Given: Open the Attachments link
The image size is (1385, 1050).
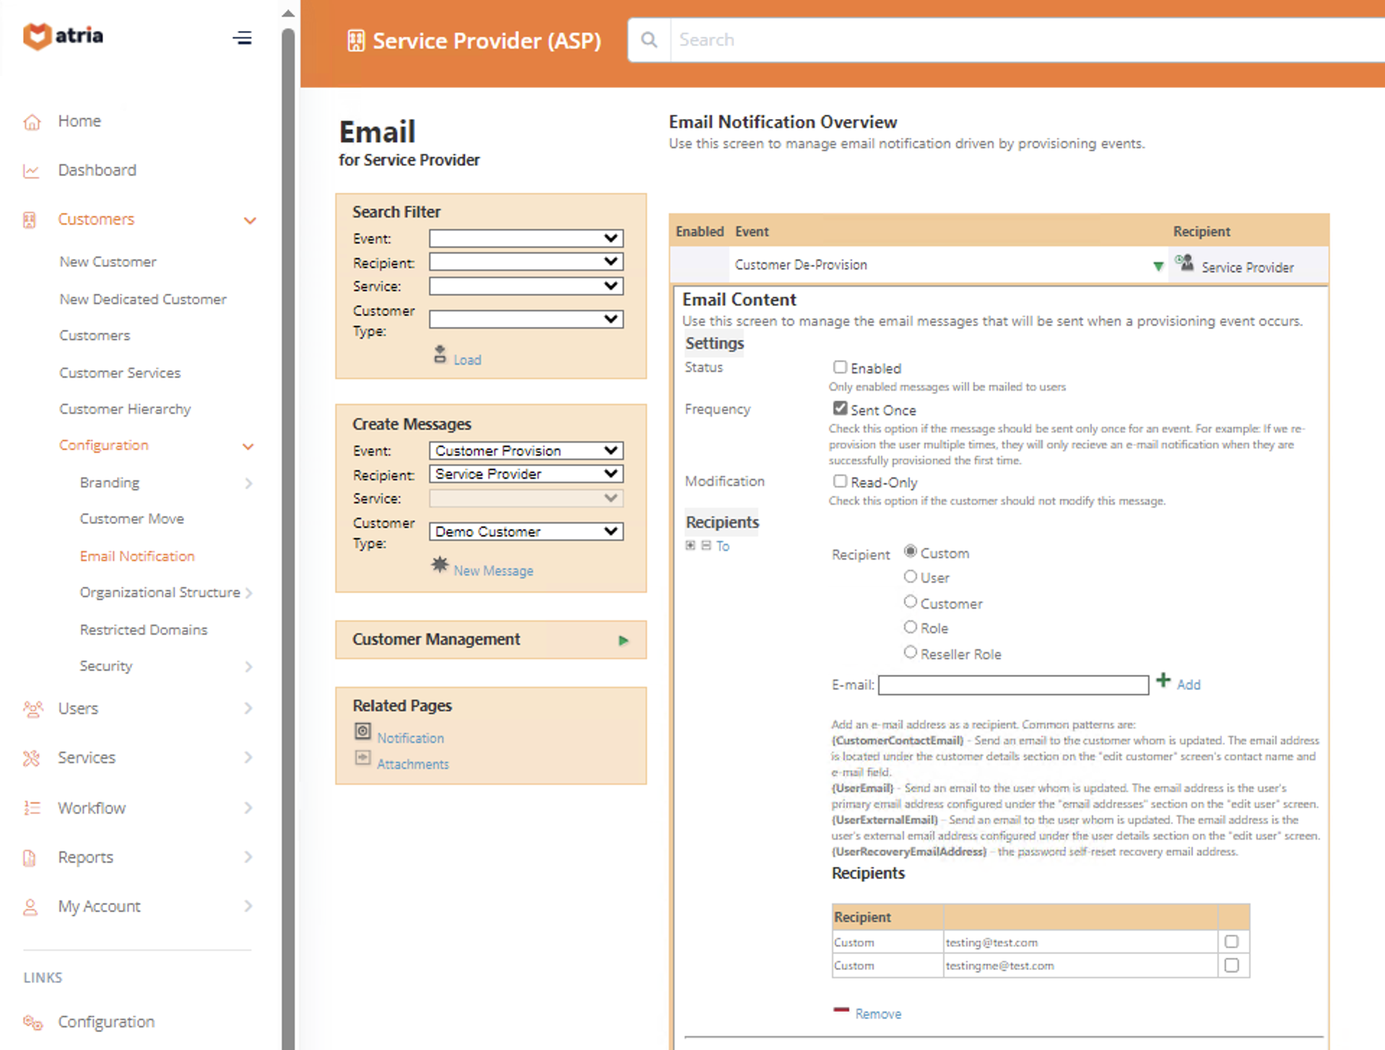Looking at the screenshot, I should [x=412, y=764].
